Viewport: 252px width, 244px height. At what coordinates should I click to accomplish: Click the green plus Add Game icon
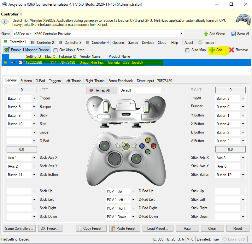point(206,34)
